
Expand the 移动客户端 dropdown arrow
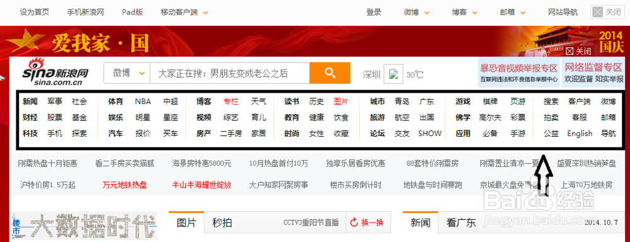206,13
